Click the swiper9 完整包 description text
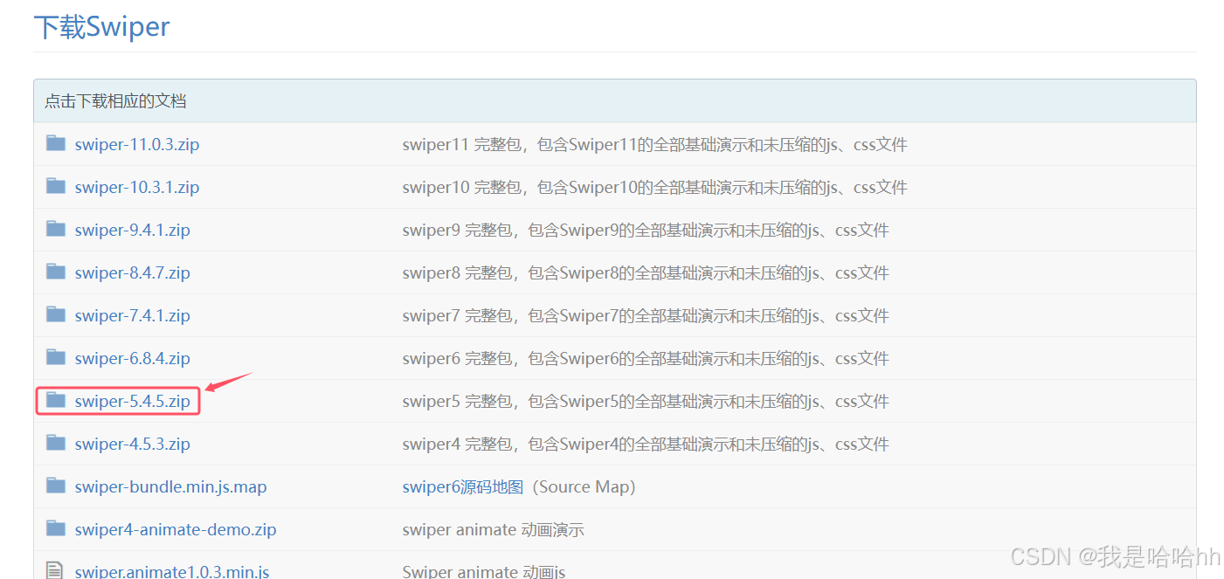This screenshot has width=1224, height=579. (x=646, y=231)
